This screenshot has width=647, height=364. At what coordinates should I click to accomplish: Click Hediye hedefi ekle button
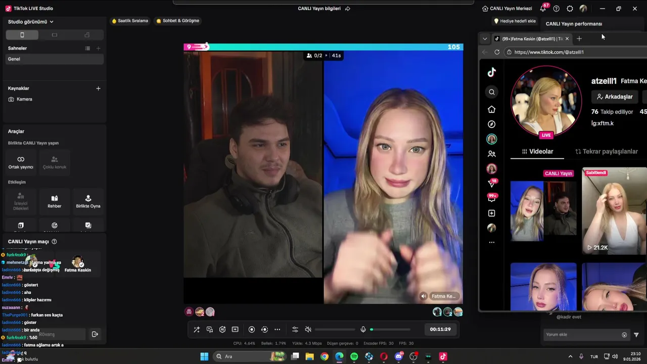[515, 21]
